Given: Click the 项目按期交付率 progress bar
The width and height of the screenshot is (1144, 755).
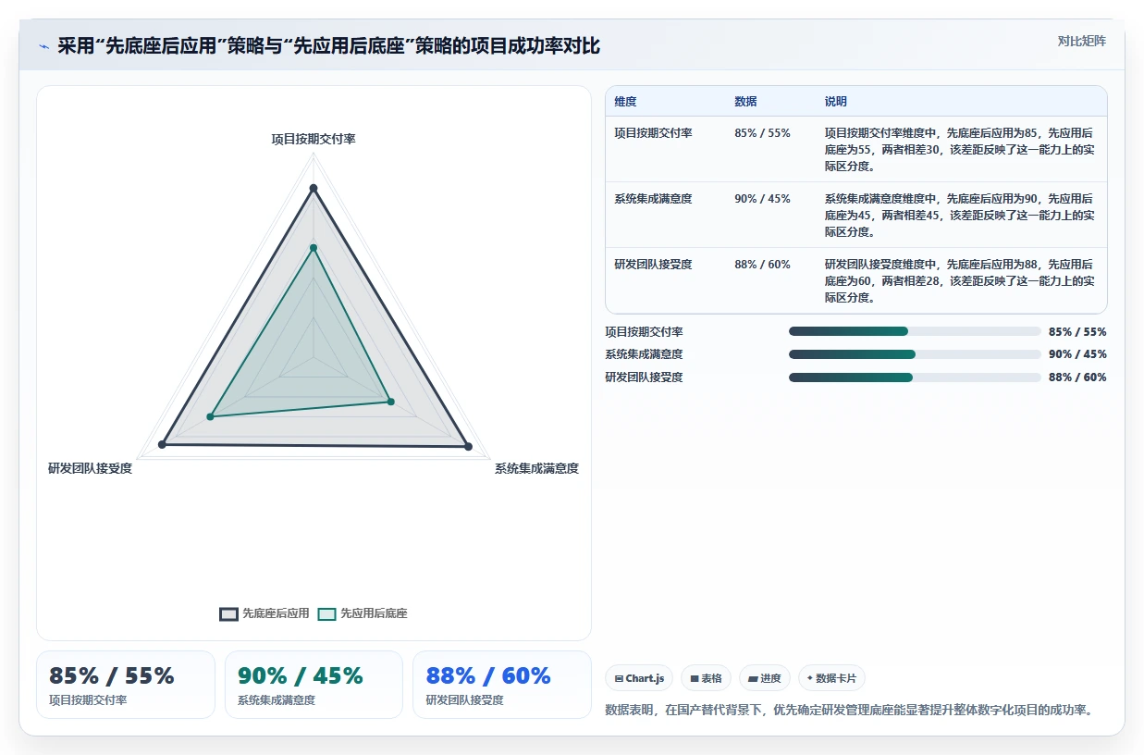Looking at the screenshot, I should point(915,331).
